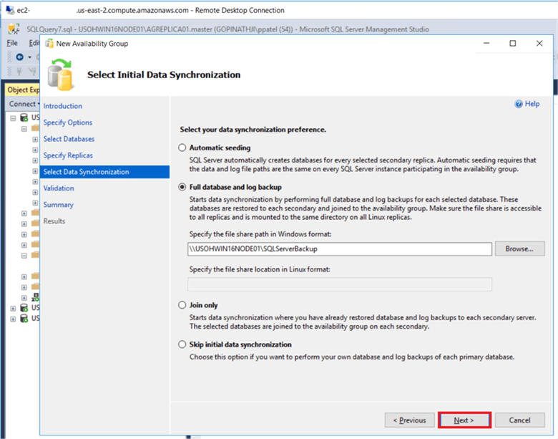Select the Join only radio button

[182, 305]
